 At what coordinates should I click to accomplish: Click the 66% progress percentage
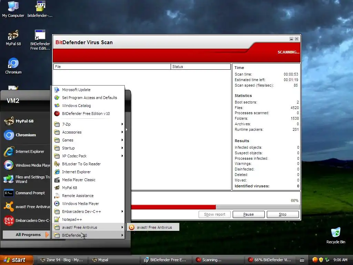click(294, 200)
